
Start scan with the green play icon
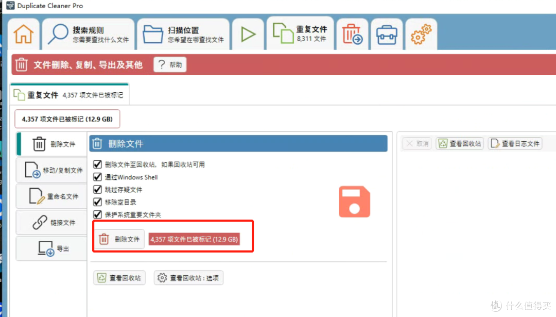click(248, 34)
